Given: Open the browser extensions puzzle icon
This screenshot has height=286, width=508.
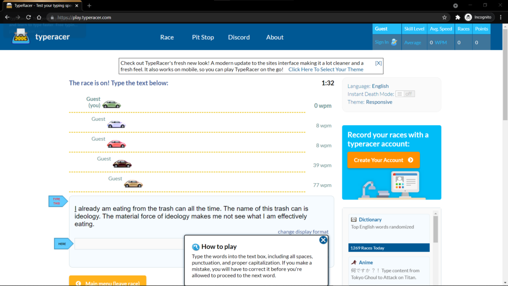Looking at the screenshot, I should (457, 17).
